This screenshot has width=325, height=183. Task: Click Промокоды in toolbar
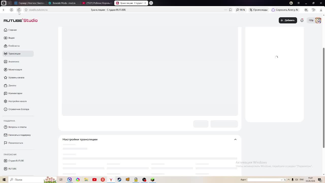258,10
